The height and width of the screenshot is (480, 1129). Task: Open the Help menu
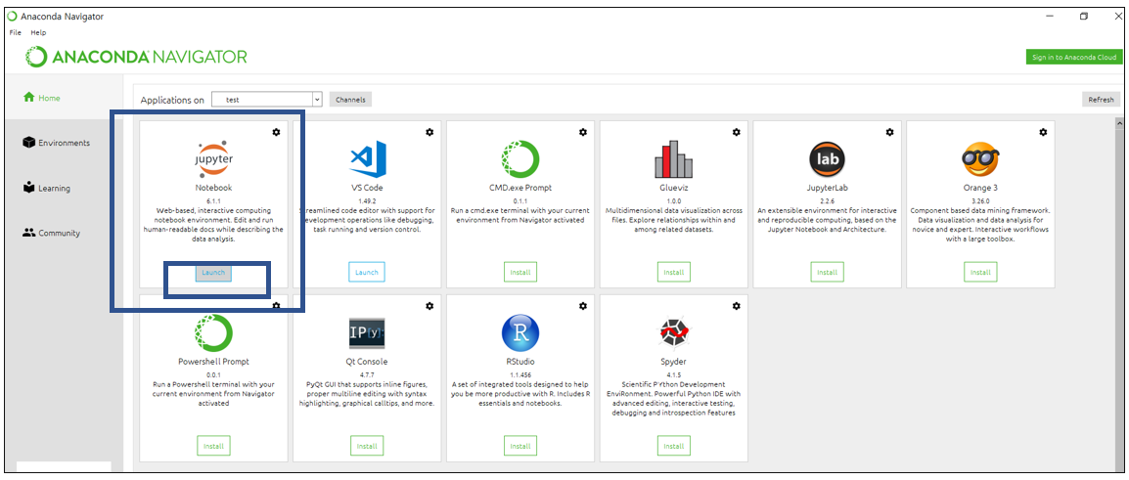click(x=38, y=32)
